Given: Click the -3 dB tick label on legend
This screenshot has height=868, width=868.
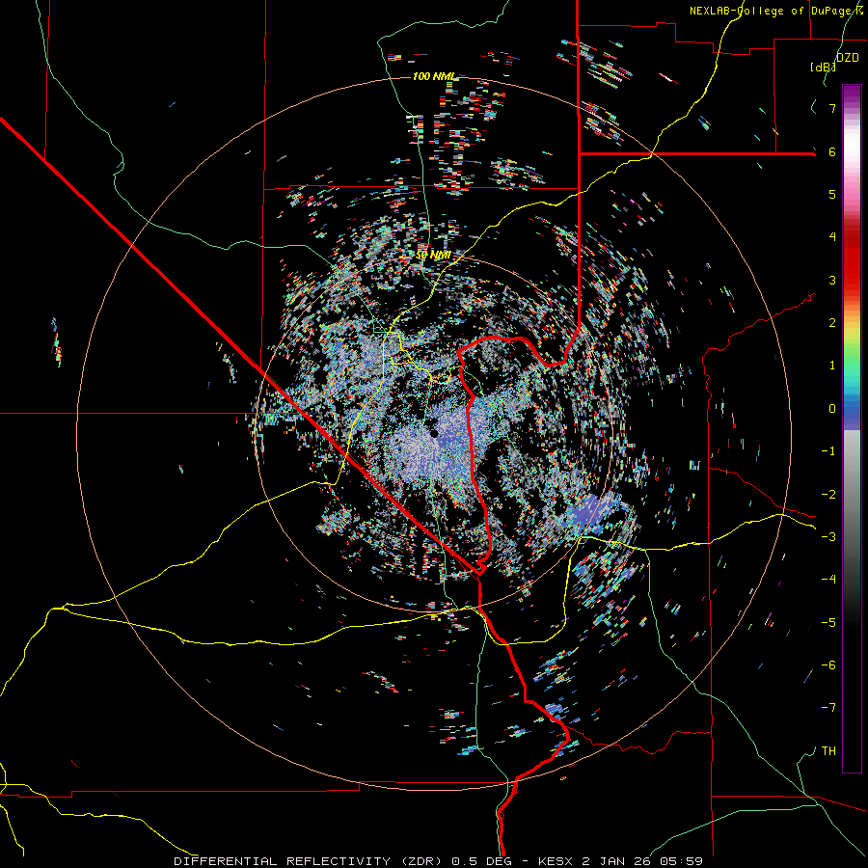Looking at the screenshot, I should 828,536.
